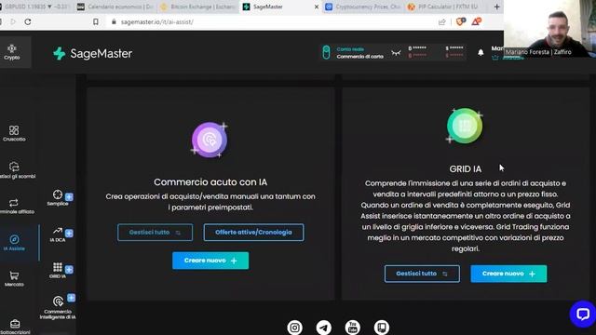Open a new browser tab

click(496, 7)
